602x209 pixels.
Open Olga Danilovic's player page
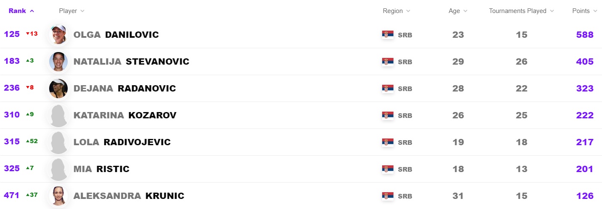click(x=116, y=34)
